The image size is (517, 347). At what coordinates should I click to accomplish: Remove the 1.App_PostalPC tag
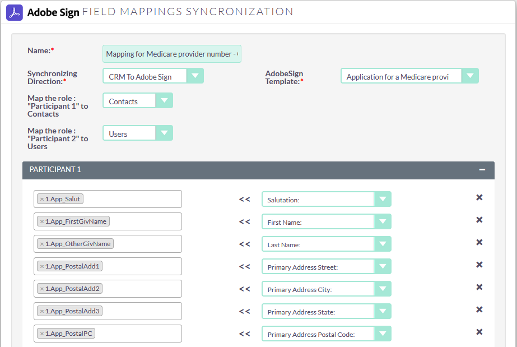[x=42, y=334]
